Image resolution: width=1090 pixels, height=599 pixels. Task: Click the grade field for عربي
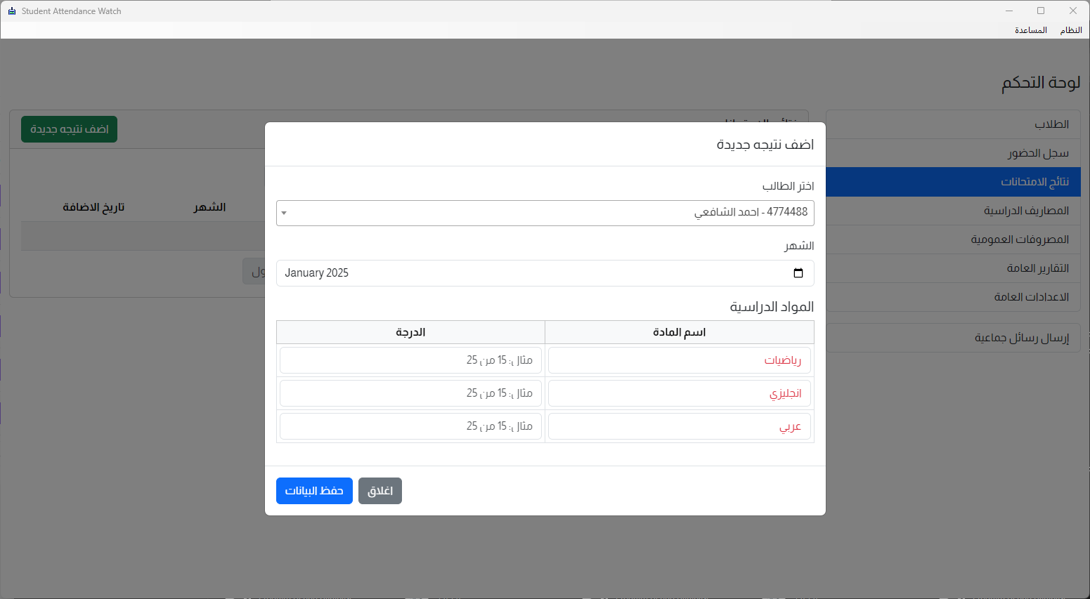coord(410,426)
